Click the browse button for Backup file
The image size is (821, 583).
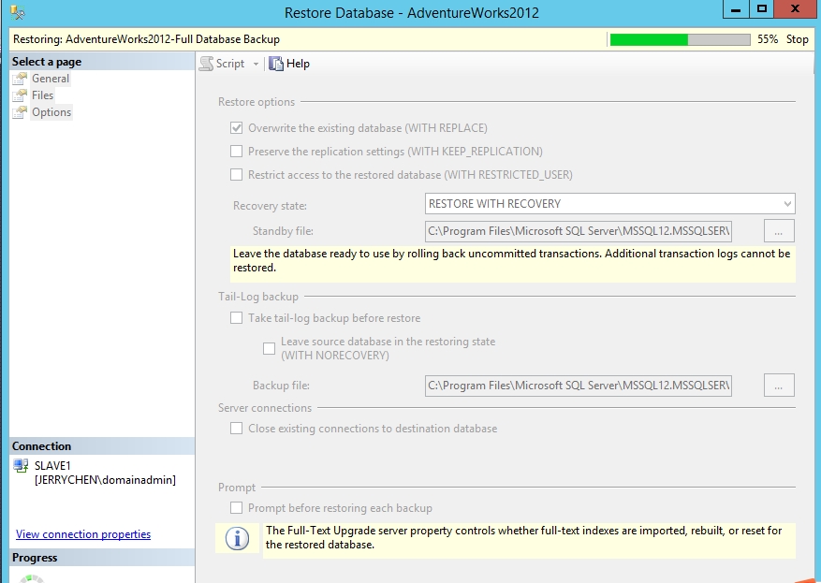779,386
